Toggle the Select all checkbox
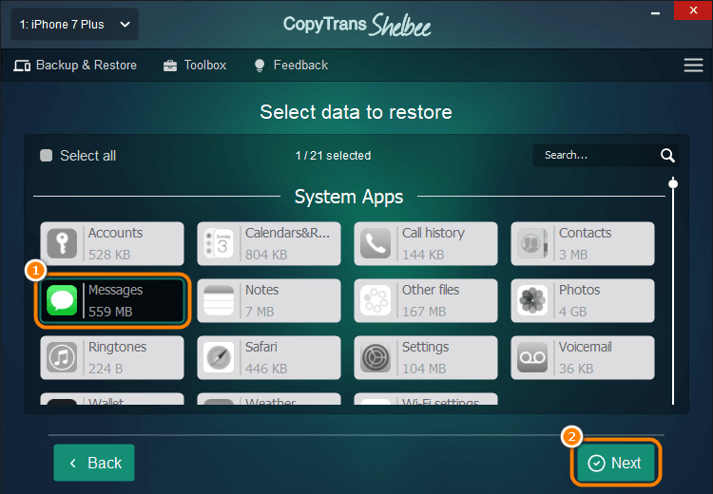Image resolution: width=713 pixels, height=494 pixels. coord(46,156)
